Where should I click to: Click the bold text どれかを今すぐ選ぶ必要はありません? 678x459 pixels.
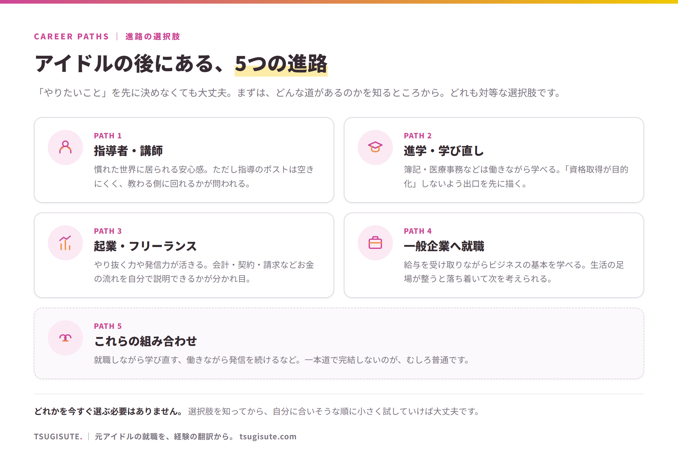pos(108,411)
